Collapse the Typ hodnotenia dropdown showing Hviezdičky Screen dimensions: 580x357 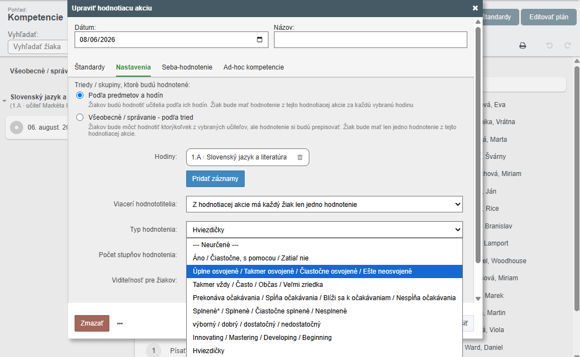coord(324,230)
